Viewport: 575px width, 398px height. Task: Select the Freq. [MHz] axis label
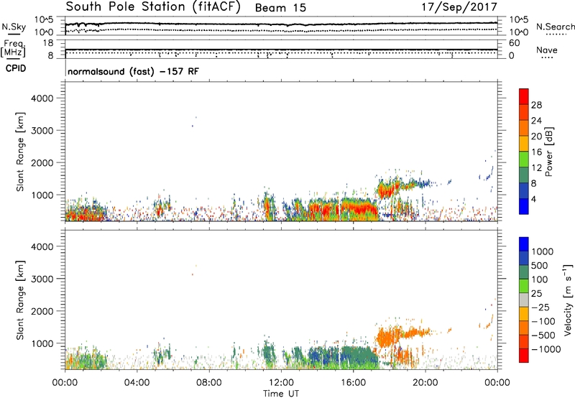(x=14, y=48)
